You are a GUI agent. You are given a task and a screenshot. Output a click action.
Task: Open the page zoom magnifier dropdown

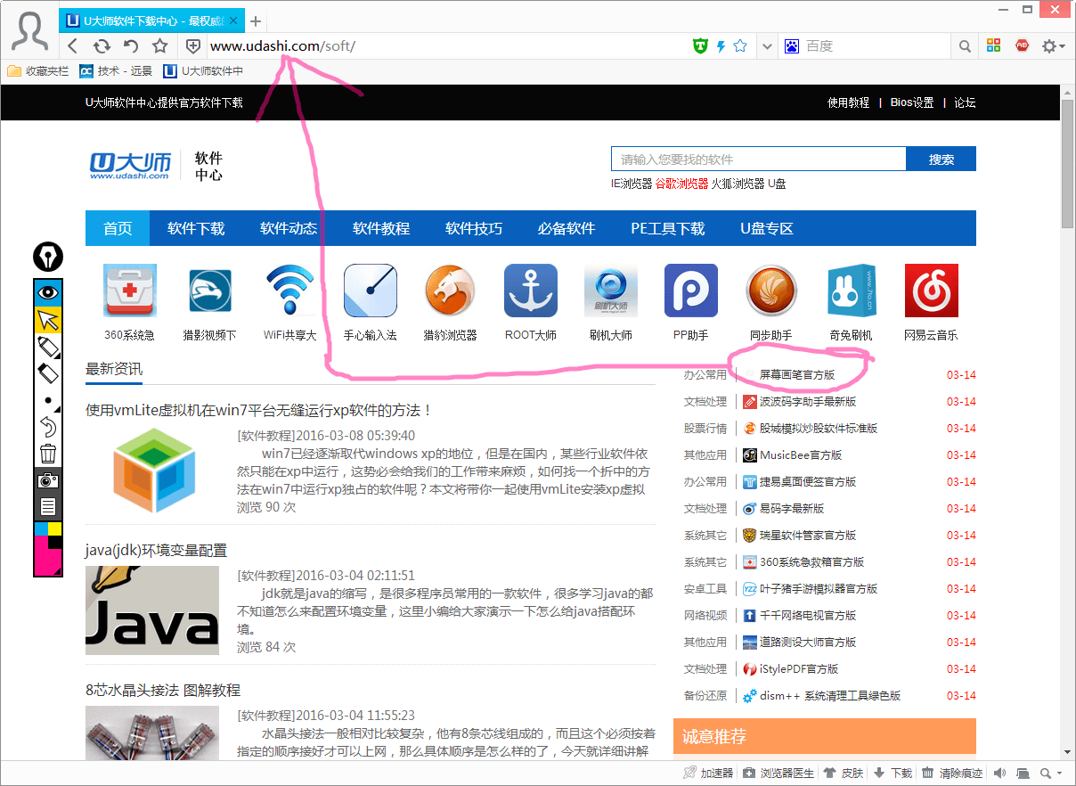pyautogui.click(x=1051, y=773)
